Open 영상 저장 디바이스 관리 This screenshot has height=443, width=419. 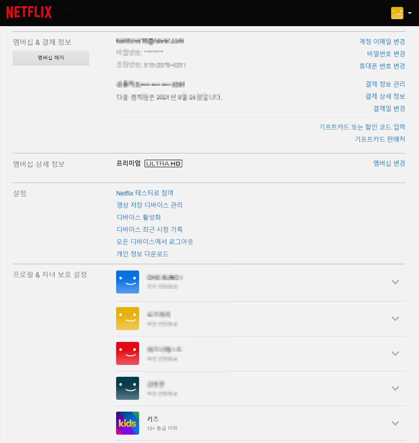[150, 205]
